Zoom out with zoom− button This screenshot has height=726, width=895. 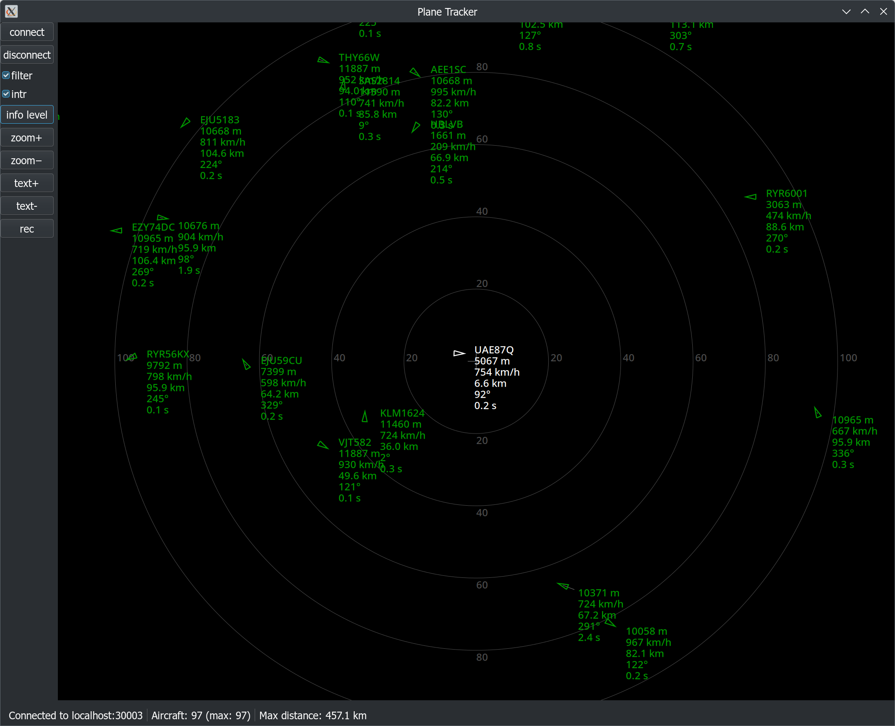[27, 160]
